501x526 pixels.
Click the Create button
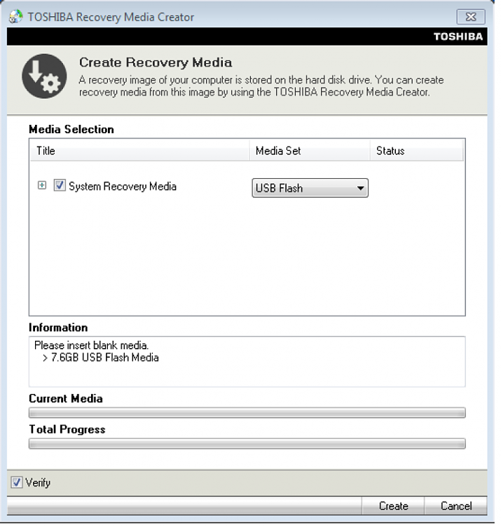tap(393, 506)
